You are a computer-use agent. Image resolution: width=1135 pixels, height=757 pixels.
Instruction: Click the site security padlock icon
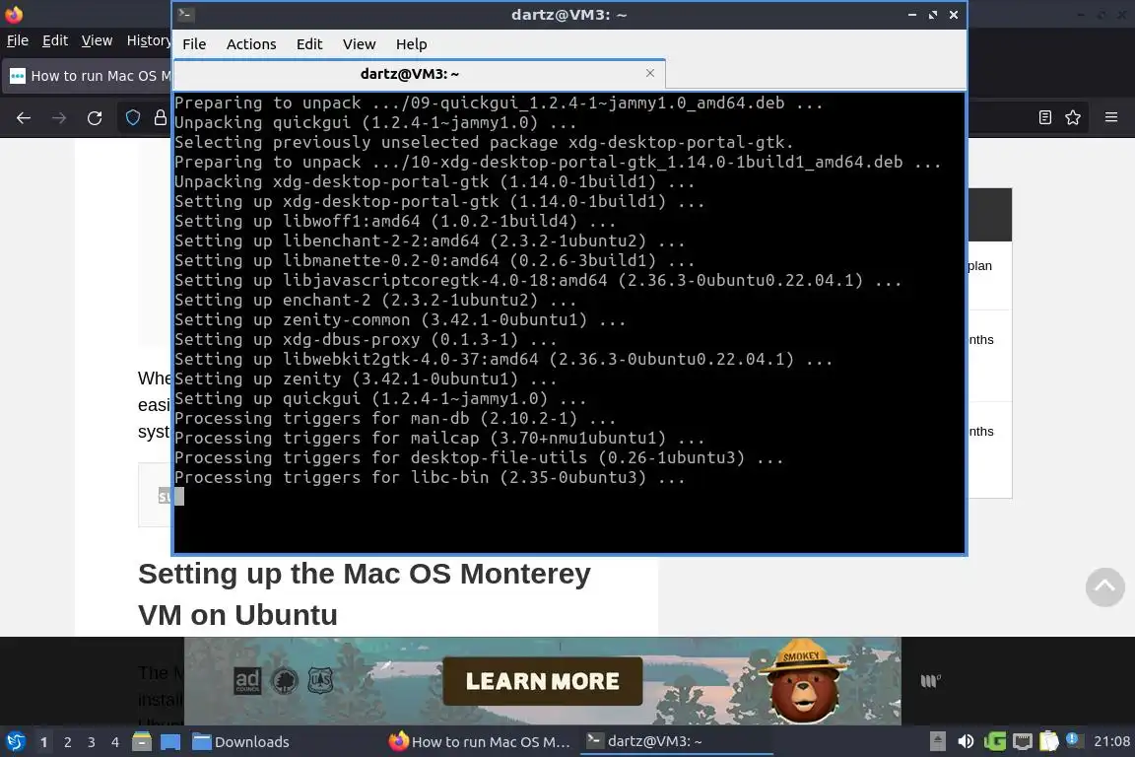pyautogui.click(x=160, y=117)
